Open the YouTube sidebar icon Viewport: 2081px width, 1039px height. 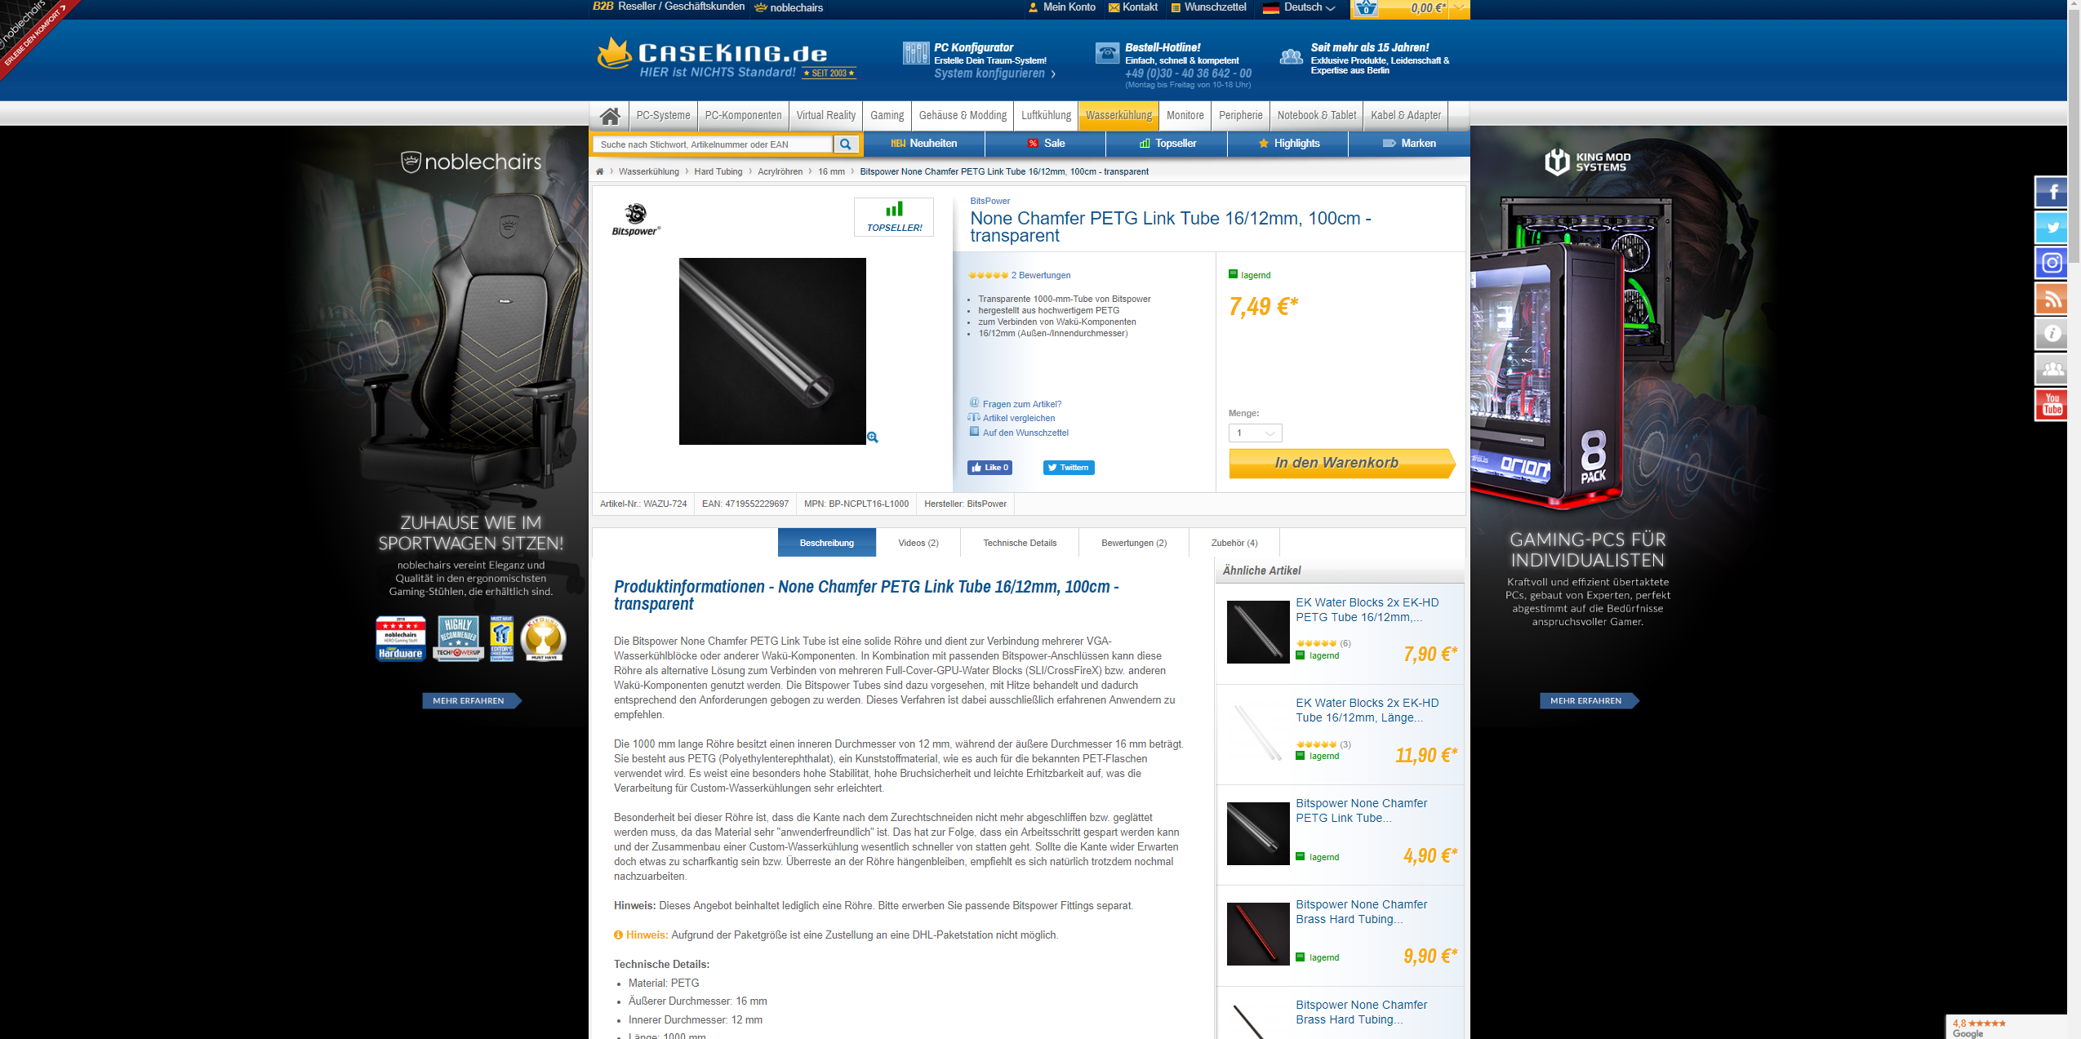(2051, 404)
